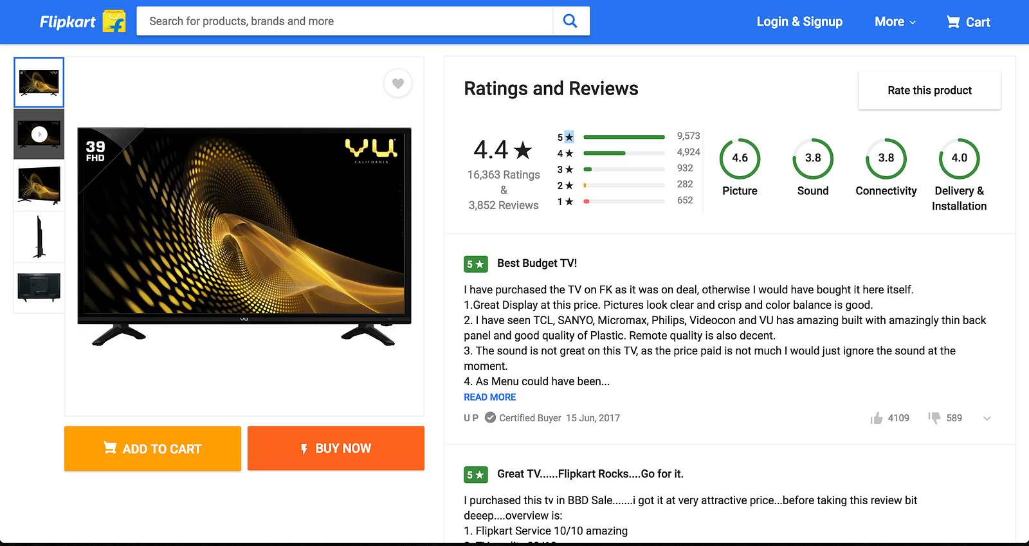
Task: Click Rate this product button
Action: [929, 90]
